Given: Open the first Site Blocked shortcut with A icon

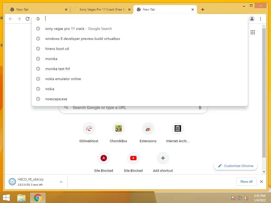Looking at the screenshot, I should pyautogui.click(x=104, y=162).
